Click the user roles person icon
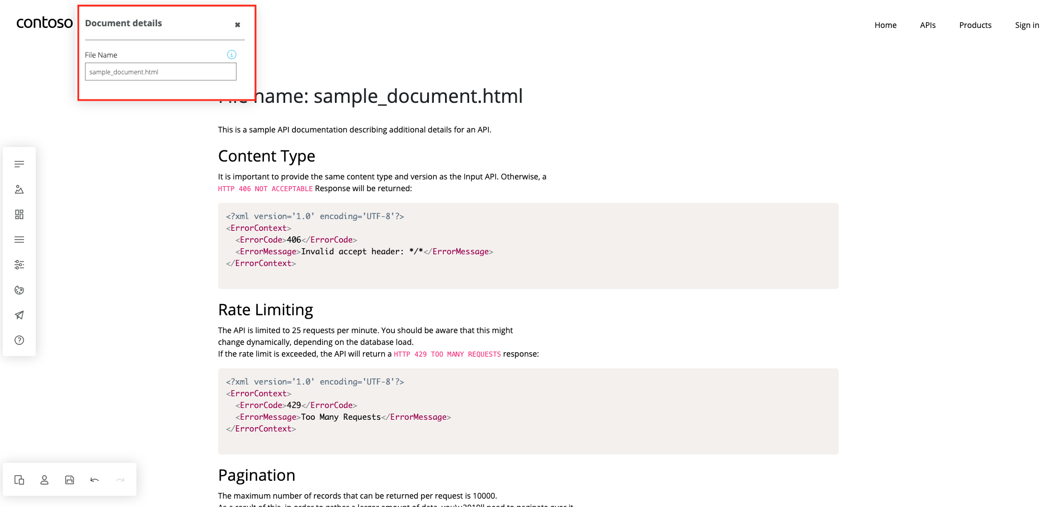Image resolution: width=1059 pixels, height=507 pixels. (x=44, y=480)
